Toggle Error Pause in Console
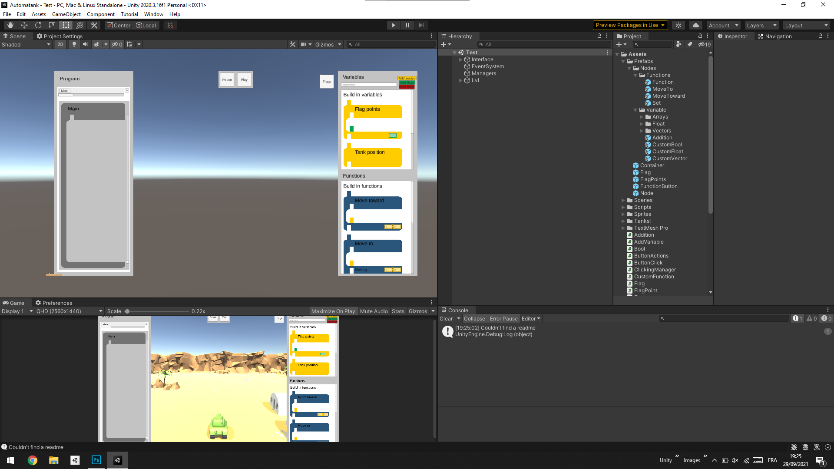This screenshot has height=469, width=834. click(x=503, y=318)
